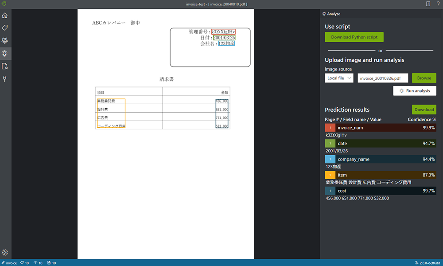Download the prediction results
443x266 pixels.
424,110
